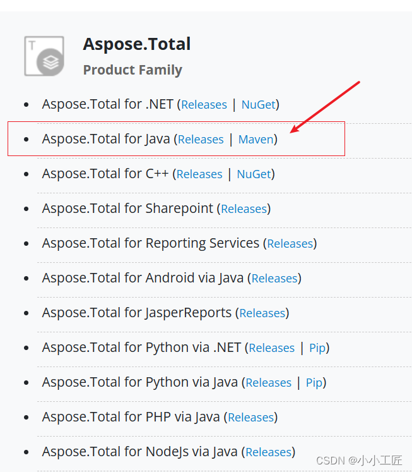Open Releases for Aspose.Total for Reporting Services
Image resolution: width=412 pixels, height=472 pixels.
(290, 243)
